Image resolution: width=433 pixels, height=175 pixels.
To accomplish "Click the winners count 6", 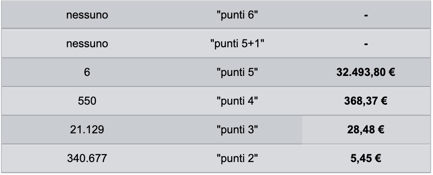I will point(87,72).
